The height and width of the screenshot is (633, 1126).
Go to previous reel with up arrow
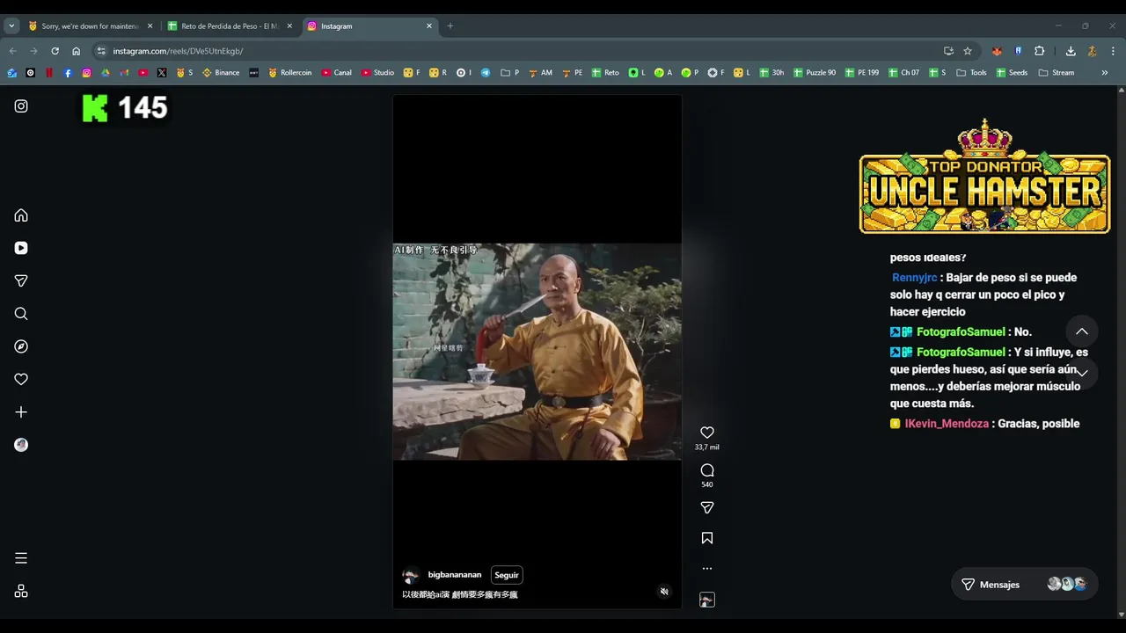[1082, 331]
